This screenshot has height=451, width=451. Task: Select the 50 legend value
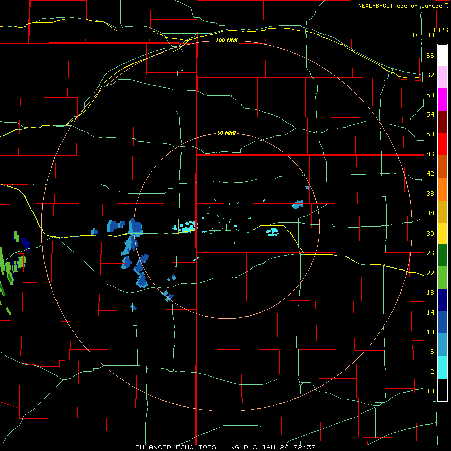[x=430, y=134]
